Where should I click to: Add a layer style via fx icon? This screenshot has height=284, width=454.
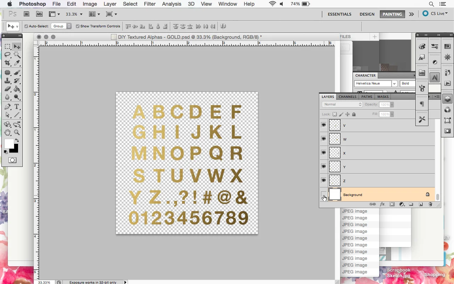pos(382,204)
